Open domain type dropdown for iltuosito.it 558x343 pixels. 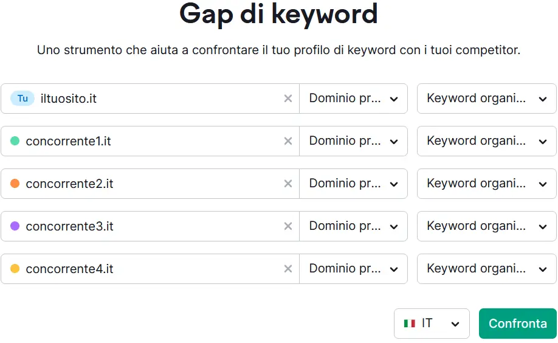(353, 99)
